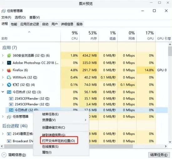Screen dimensions: 172x159
Task: Collapse the 今日热点 (3) process group
Action: click(3, 92)
